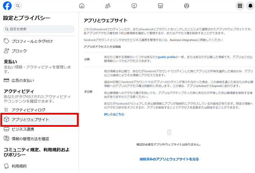Click the phone placeholder icon above empty message
The image size is (255, 173).
click(169, 132)
